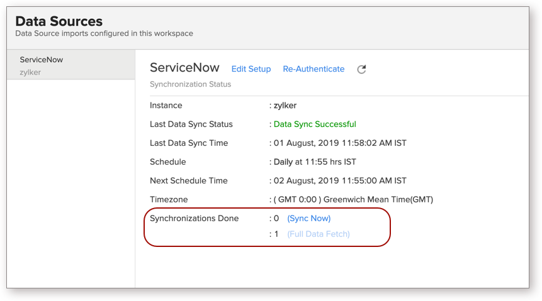Click the Data Sources page heading

(x=59, y=21)
